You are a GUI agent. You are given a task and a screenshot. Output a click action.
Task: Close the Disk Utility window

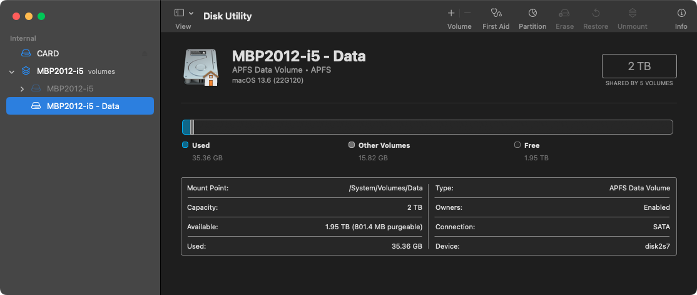[x=16, y=16]
